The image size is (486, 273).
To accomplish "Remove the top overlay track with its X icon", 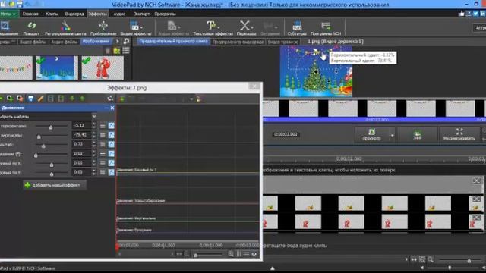I will [477, 180].
